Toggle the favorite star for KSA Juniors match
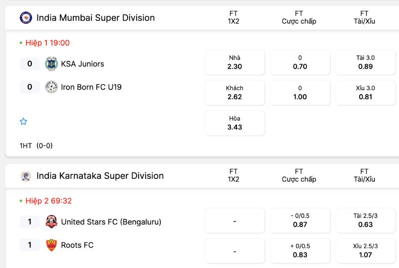Image resolution: width=399 pixels, height=268 pixels. pos(23,122)
